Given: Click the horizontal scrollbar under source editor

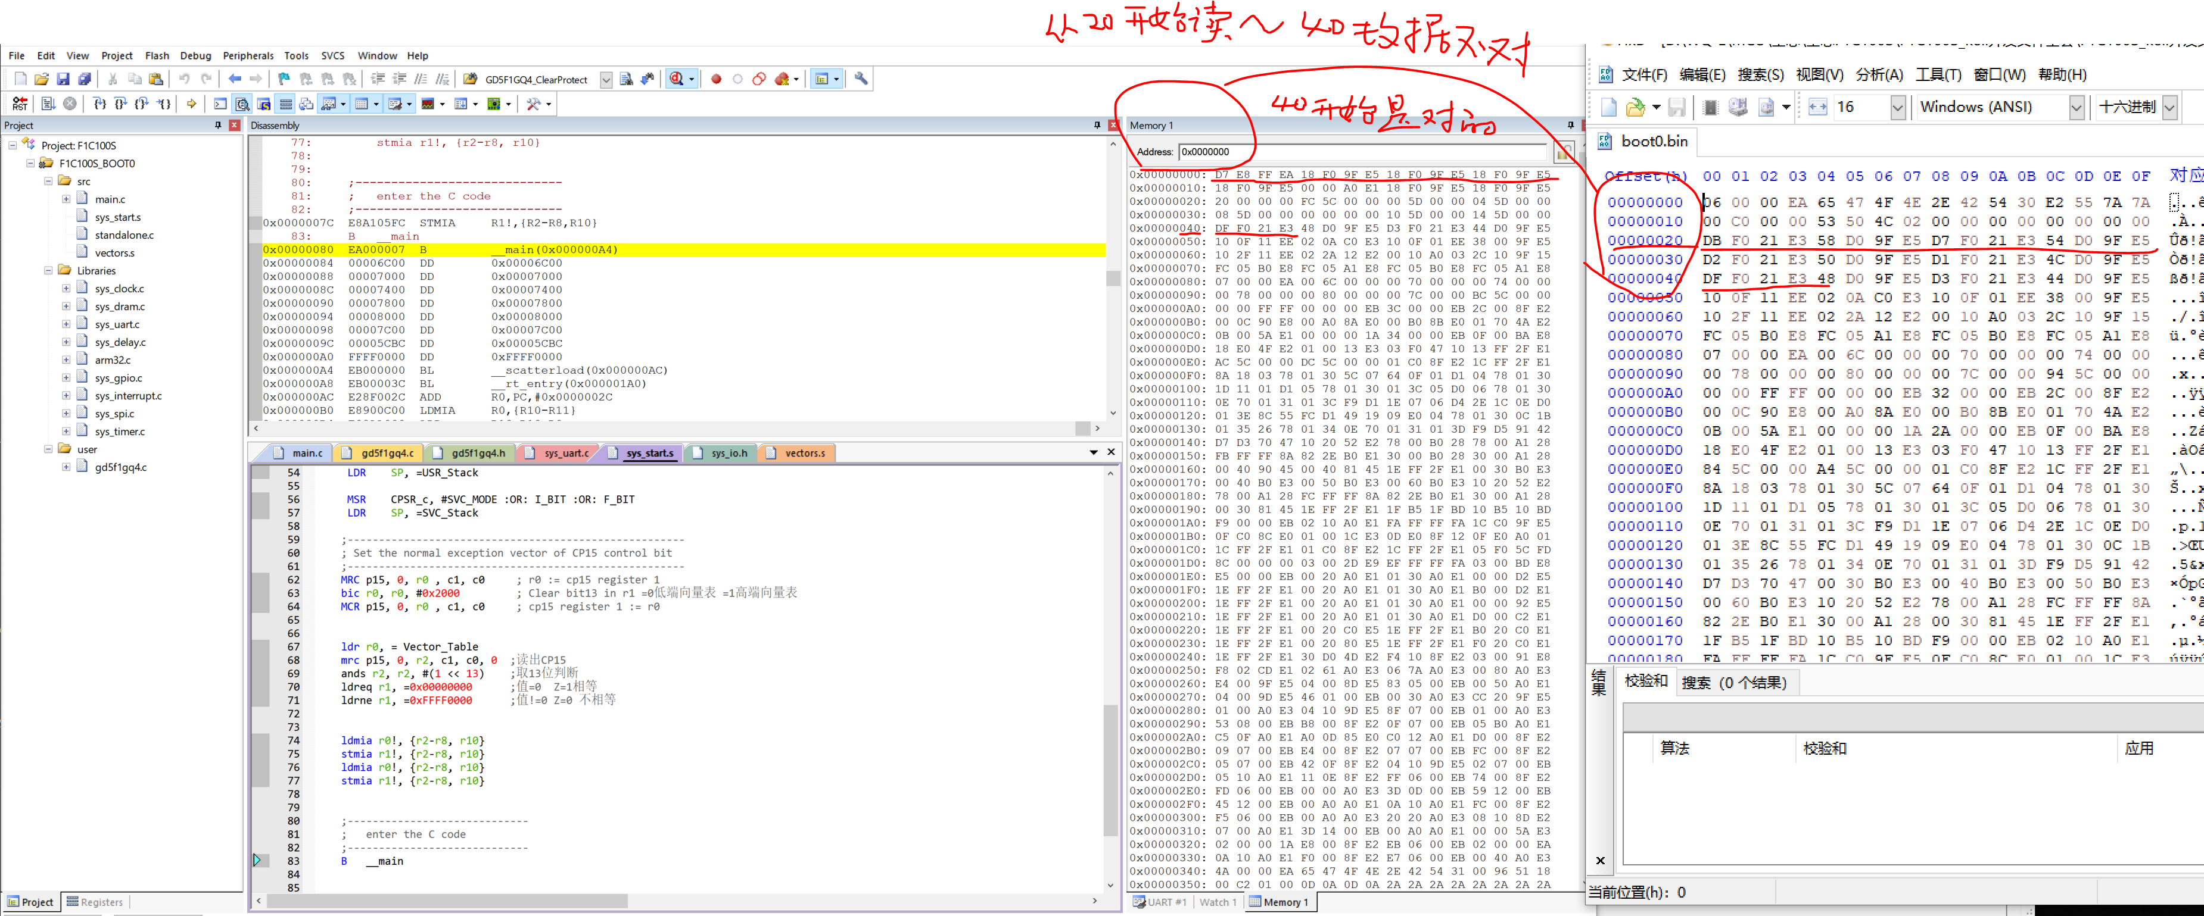Looking at the screenshot, I should coord(447,901).
